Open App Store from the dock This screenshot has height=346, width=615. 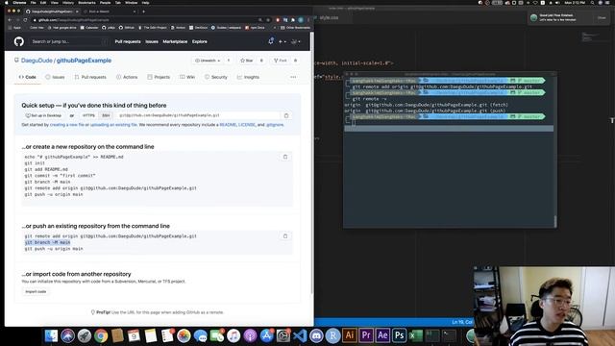[267, 335]
